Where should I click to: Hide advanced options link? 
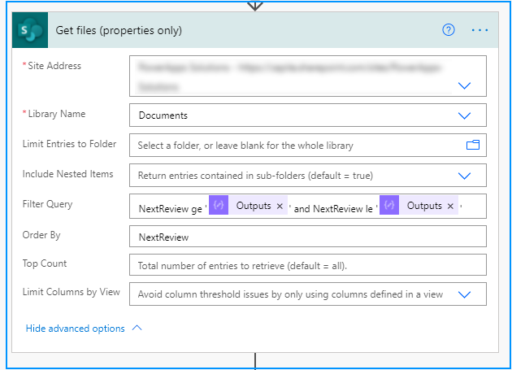pyautogui.click(x=76, y=329)
